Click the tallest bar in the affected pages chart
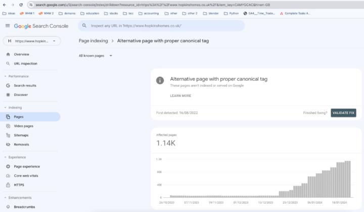Image resolution: width=364 pixels, height=212 pixels. (x=347, y=179)
